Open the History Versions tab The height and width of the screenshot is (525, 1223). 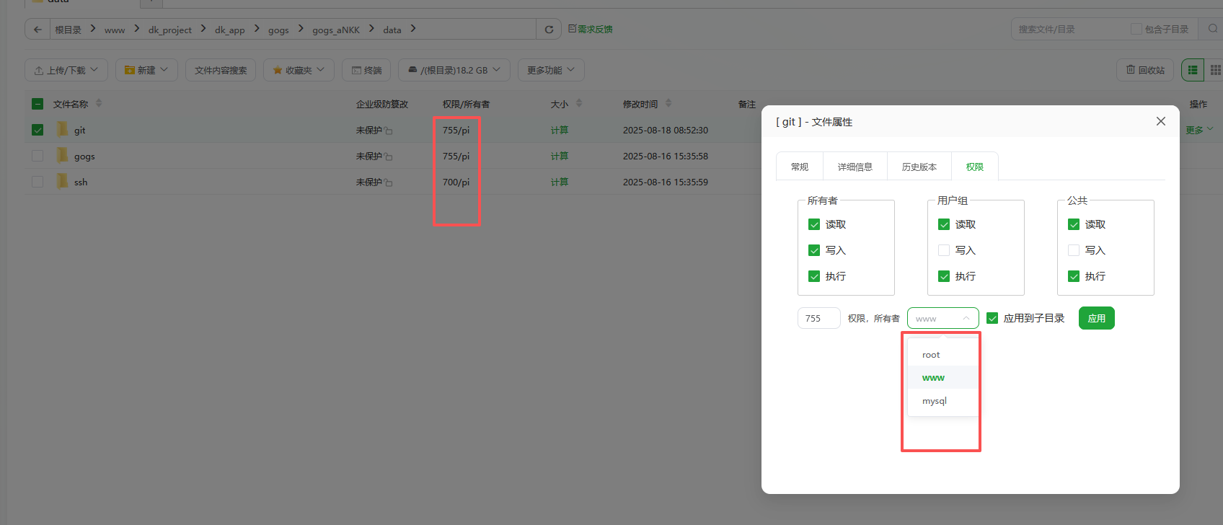click(919, 167)
